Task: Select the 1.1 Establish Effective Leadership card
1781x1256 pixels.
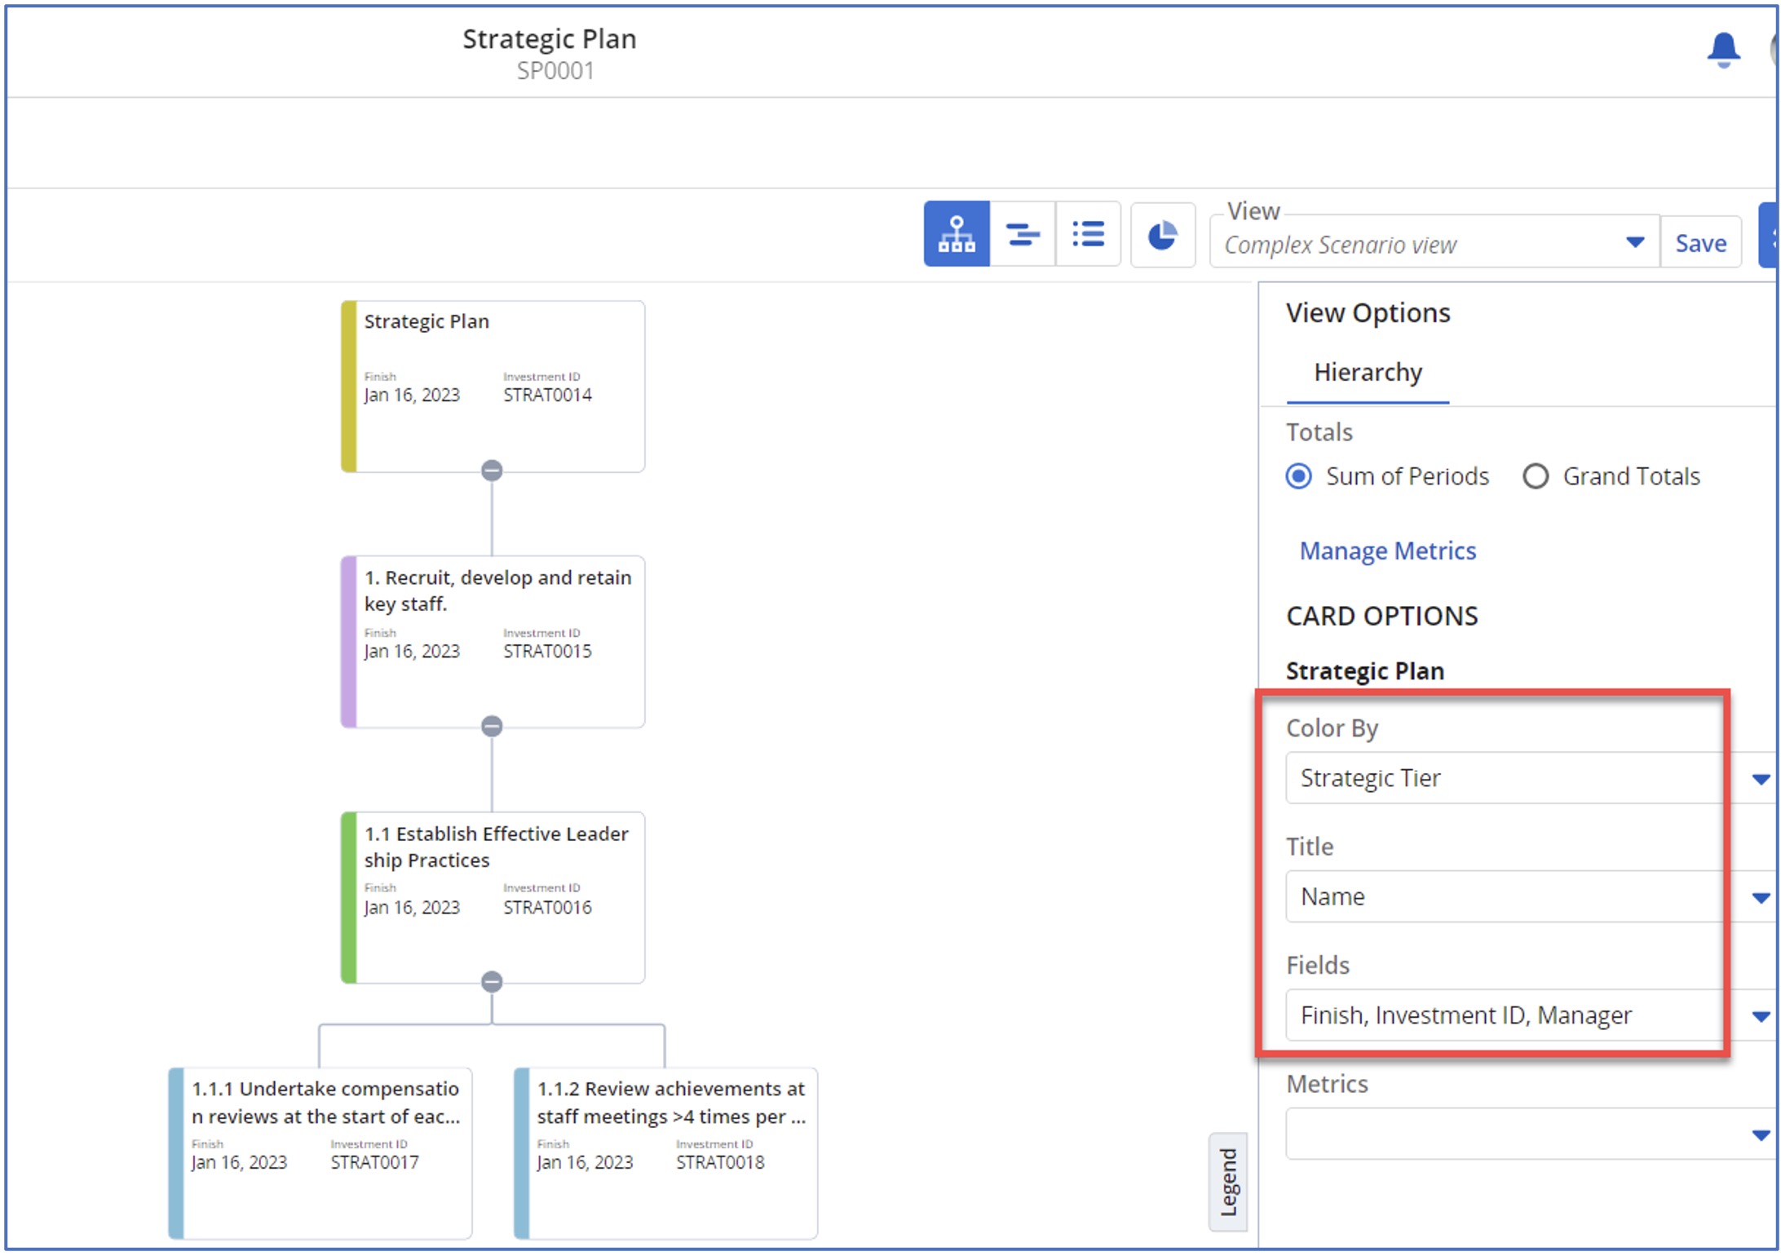Action: (x=493, y=898)
